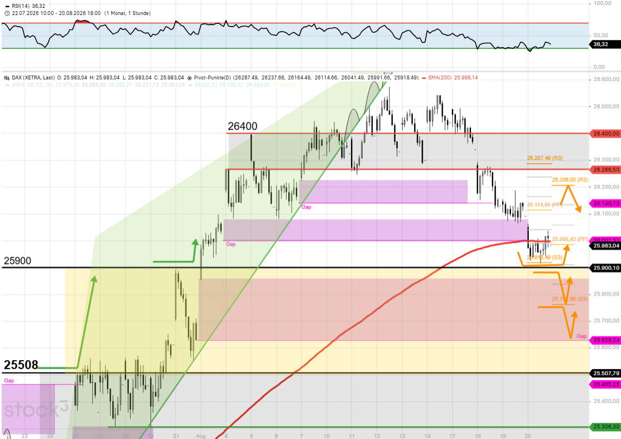Click the 26400 resistance annotation text
621x439 pixels.
pos(242,126)
